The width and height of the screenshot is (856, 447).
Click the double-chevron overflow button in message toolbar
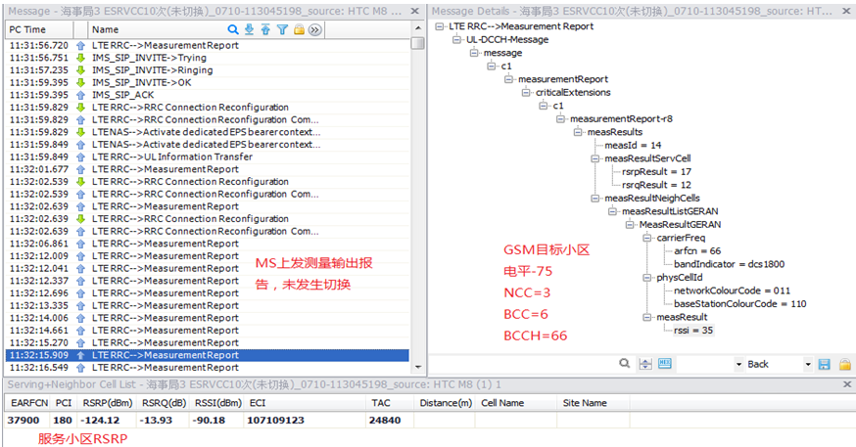click(x=315, y=30)
